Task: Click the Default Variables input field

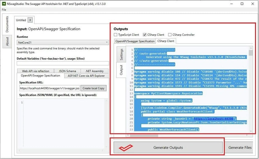Action: (63, 63)
